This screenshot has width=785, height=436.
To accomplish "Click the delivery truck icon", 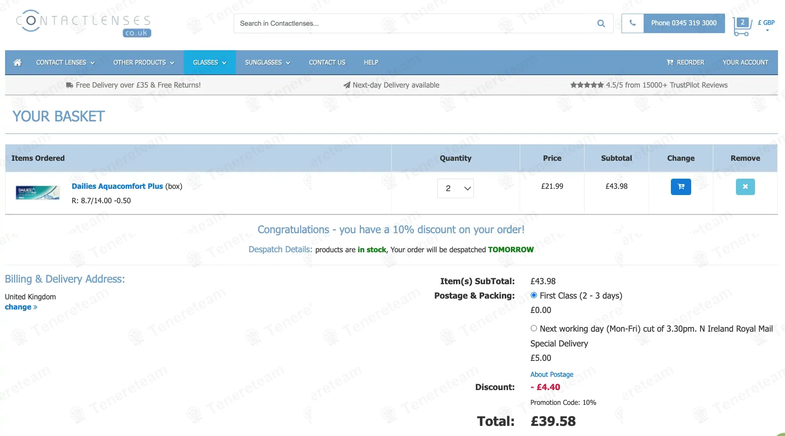I will pyautogui.click(x=69, y=85).
